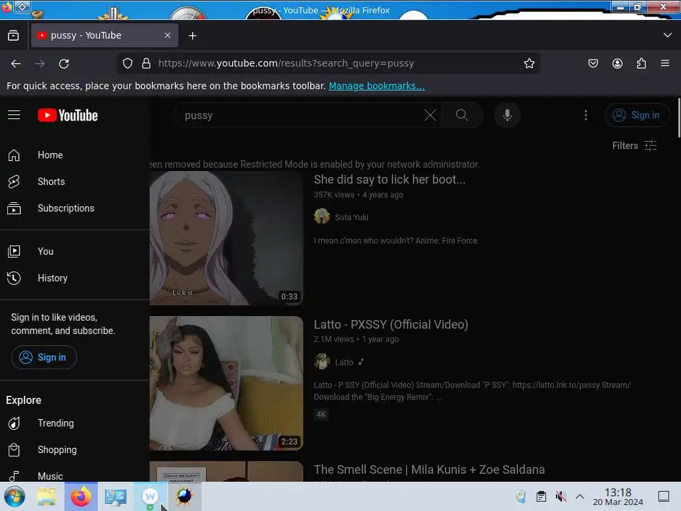Viewport: 681px width, 511px height.
Task: Open the Fire Force anime video thumbnail
Action: [x=226, y=238]
